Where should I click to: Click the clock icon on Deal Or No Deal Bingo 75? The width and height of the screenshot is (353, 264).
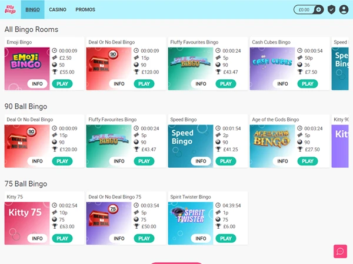click(x=136, y=205)
